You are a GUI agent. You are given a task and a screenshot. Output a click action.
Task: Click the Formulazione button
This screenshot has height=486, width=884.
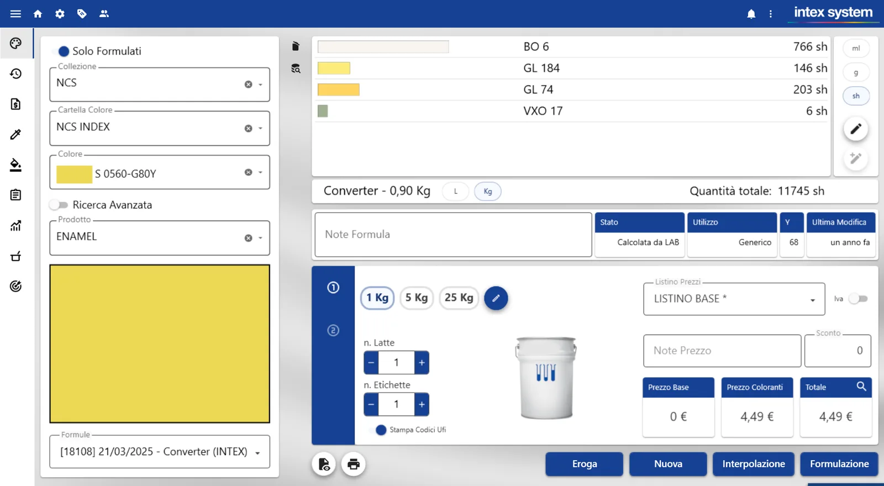click(839, 464)
